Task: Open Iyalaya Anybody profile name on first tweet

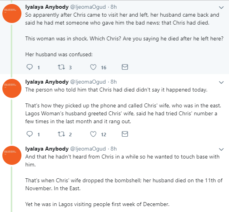Action: (x=47, y=7)
